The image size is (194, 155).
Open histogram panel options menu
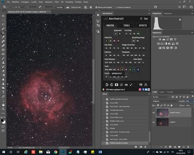coord(192,13)
